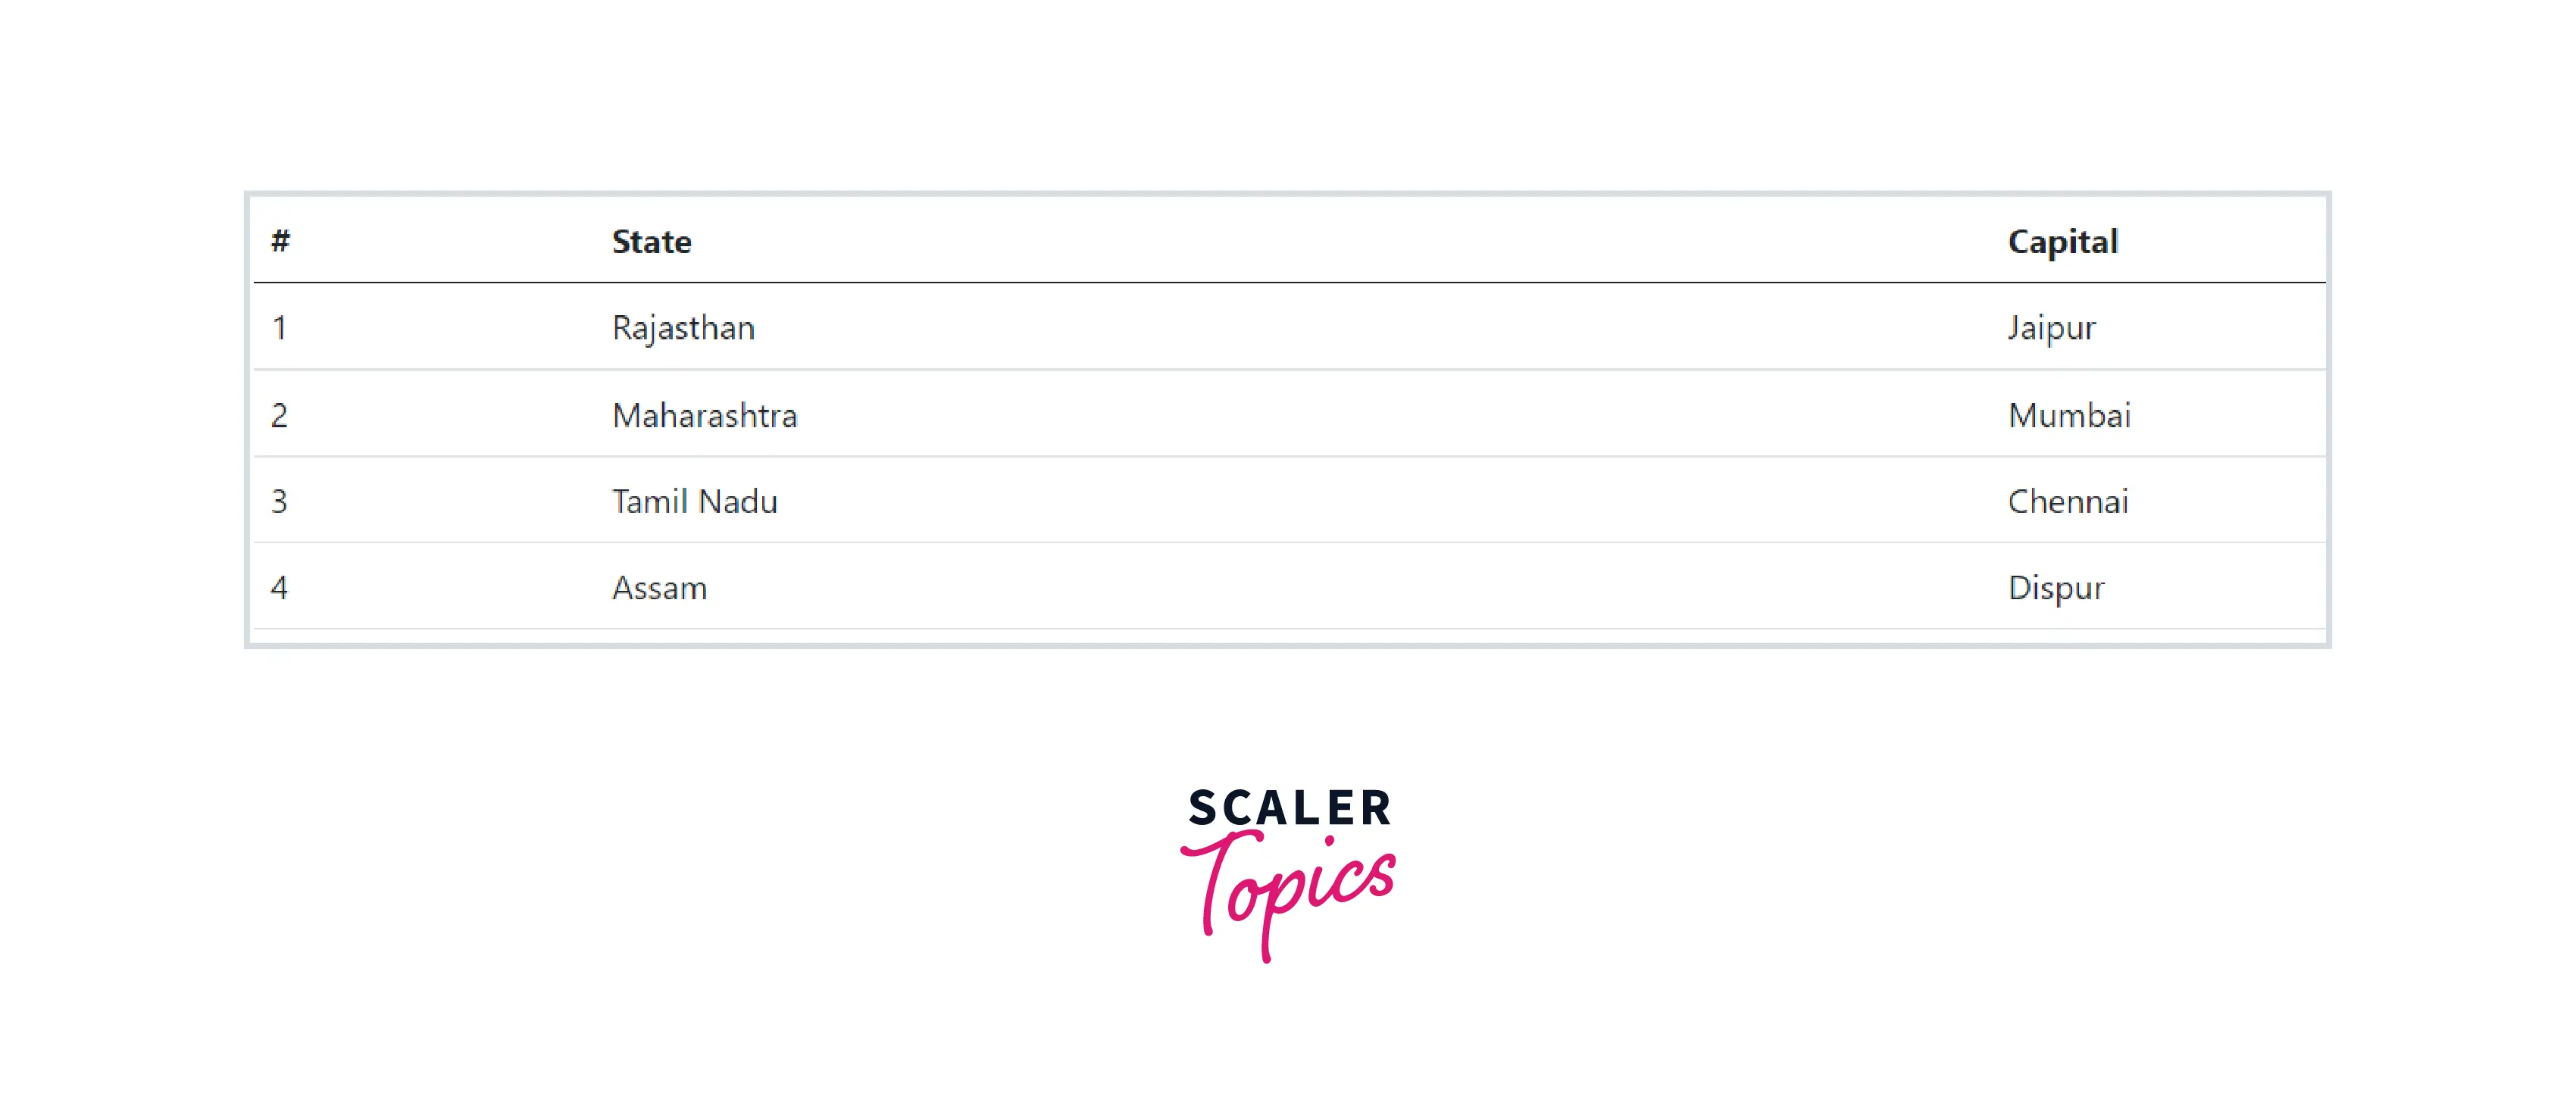
Task: Click the State column header
Action: pos(651,242)
